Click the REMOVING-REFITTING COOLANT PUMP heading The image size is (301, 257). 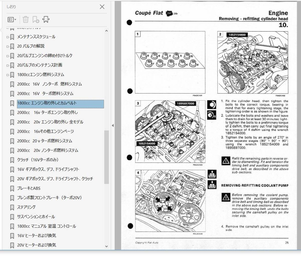pos(255,186)
